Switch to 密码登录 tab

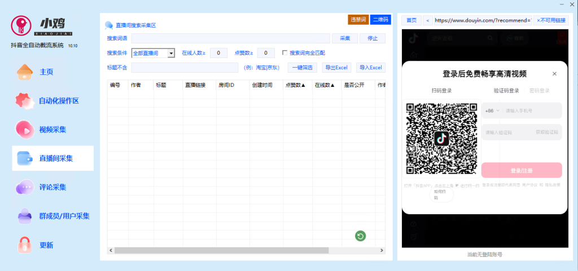[539, 91]
